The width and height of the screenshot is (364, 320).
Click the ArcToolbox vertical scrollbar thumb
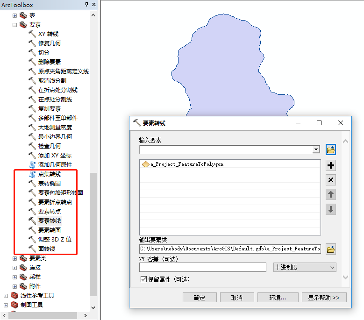pyautogui.click(x=93, y=235)
